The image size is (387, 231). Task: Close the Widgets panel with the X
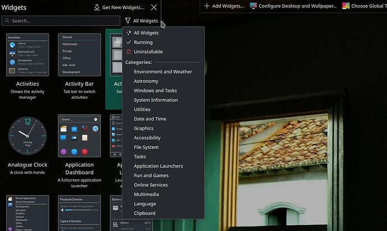(x=154, y=7)
